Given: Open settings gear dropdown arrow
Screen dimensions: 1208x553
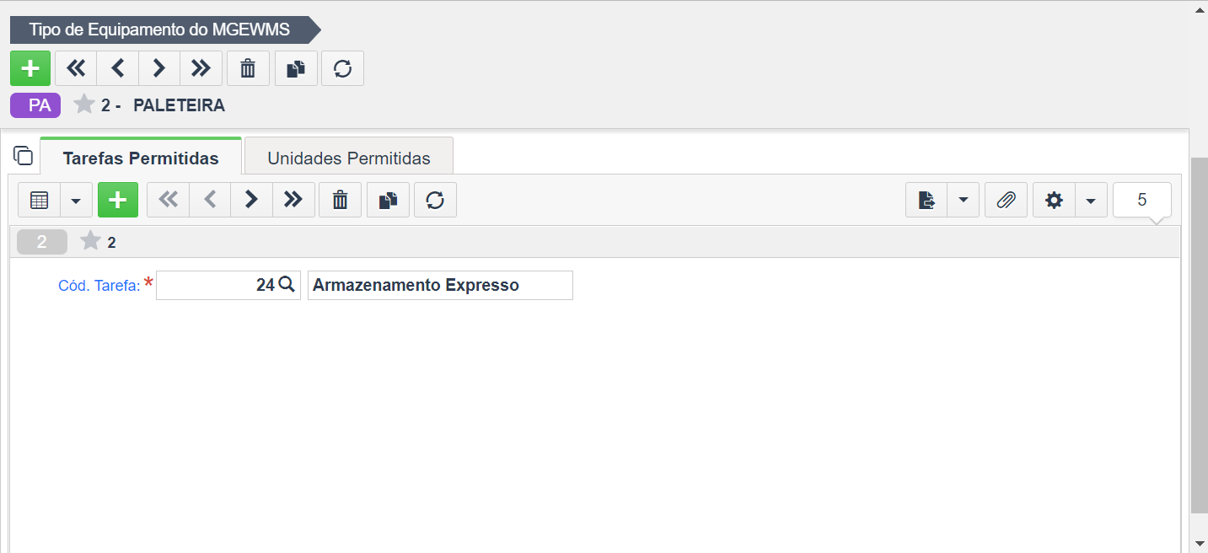Looking at the screenshot, I should [x=1091, y=200].
